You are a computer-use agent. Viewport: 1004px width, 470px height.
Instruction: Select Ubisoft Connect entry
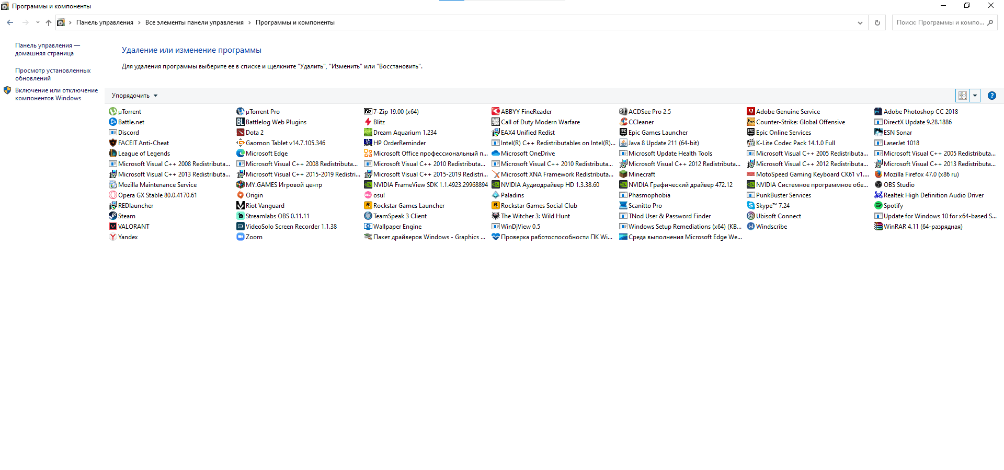coord(774,216)
